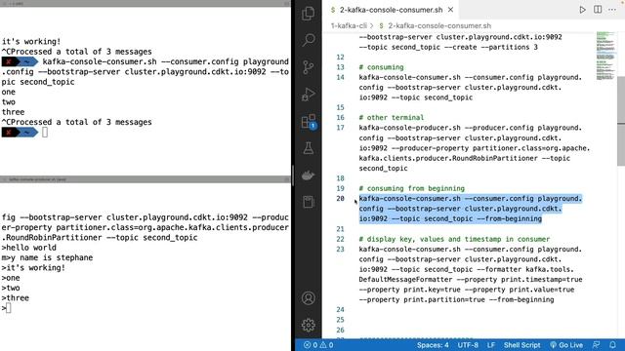Viewport: 625px width, 351px height.
Task: Click the producer terminal input prompt
Action: coord(8,308)
